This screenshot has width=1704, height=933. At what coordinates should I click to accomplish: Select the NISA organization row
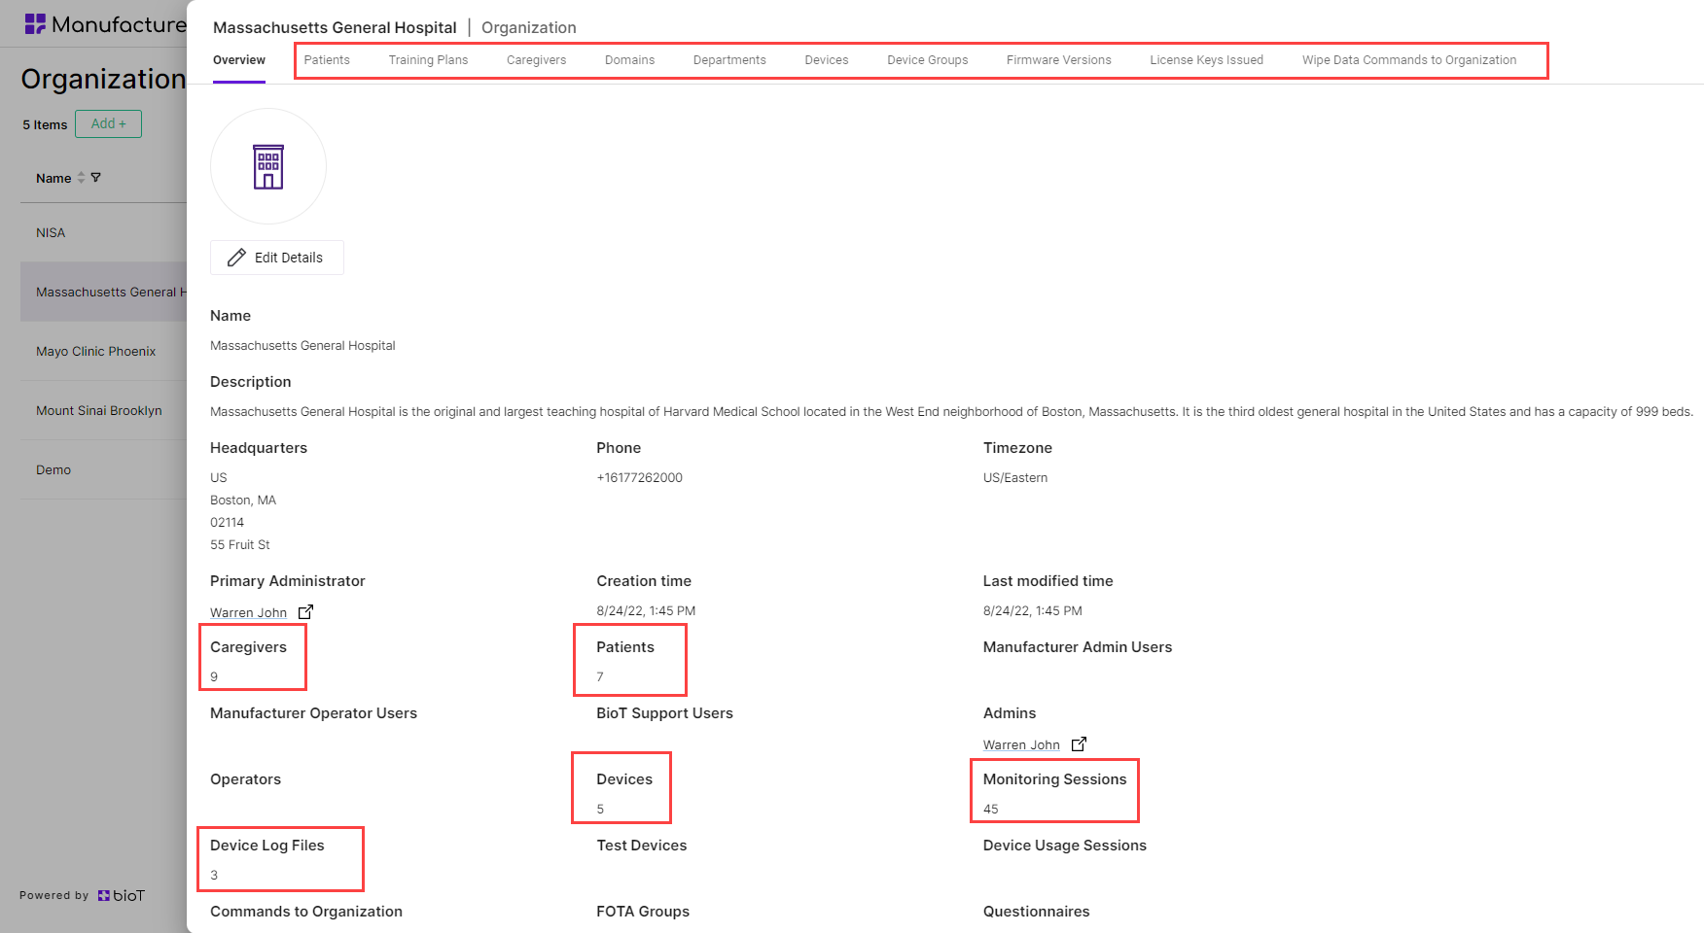(x=103, y=232)
